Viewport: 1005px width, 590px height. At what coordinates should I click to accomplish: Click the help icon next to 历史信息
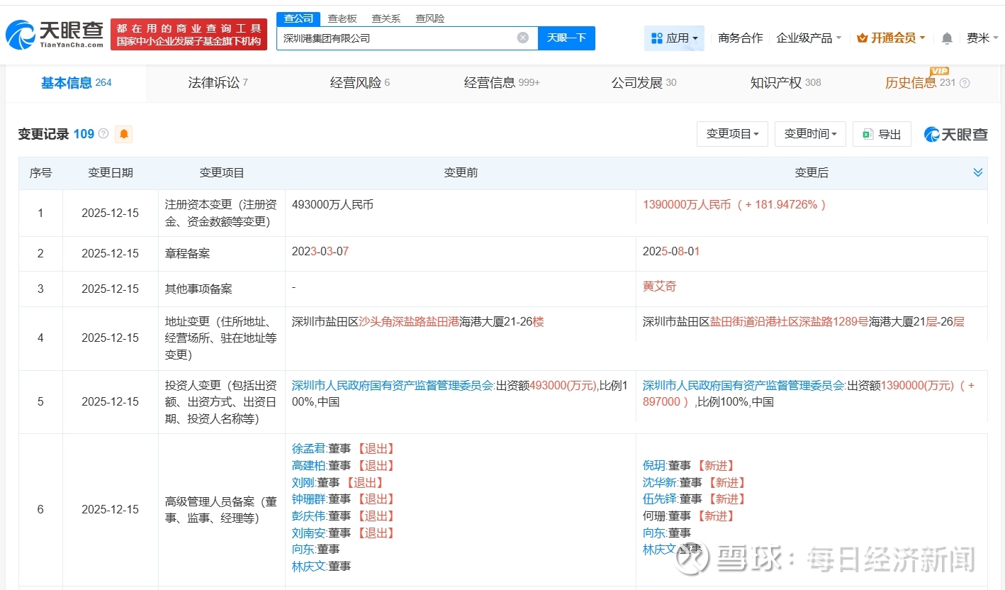(x=965, y=83)
